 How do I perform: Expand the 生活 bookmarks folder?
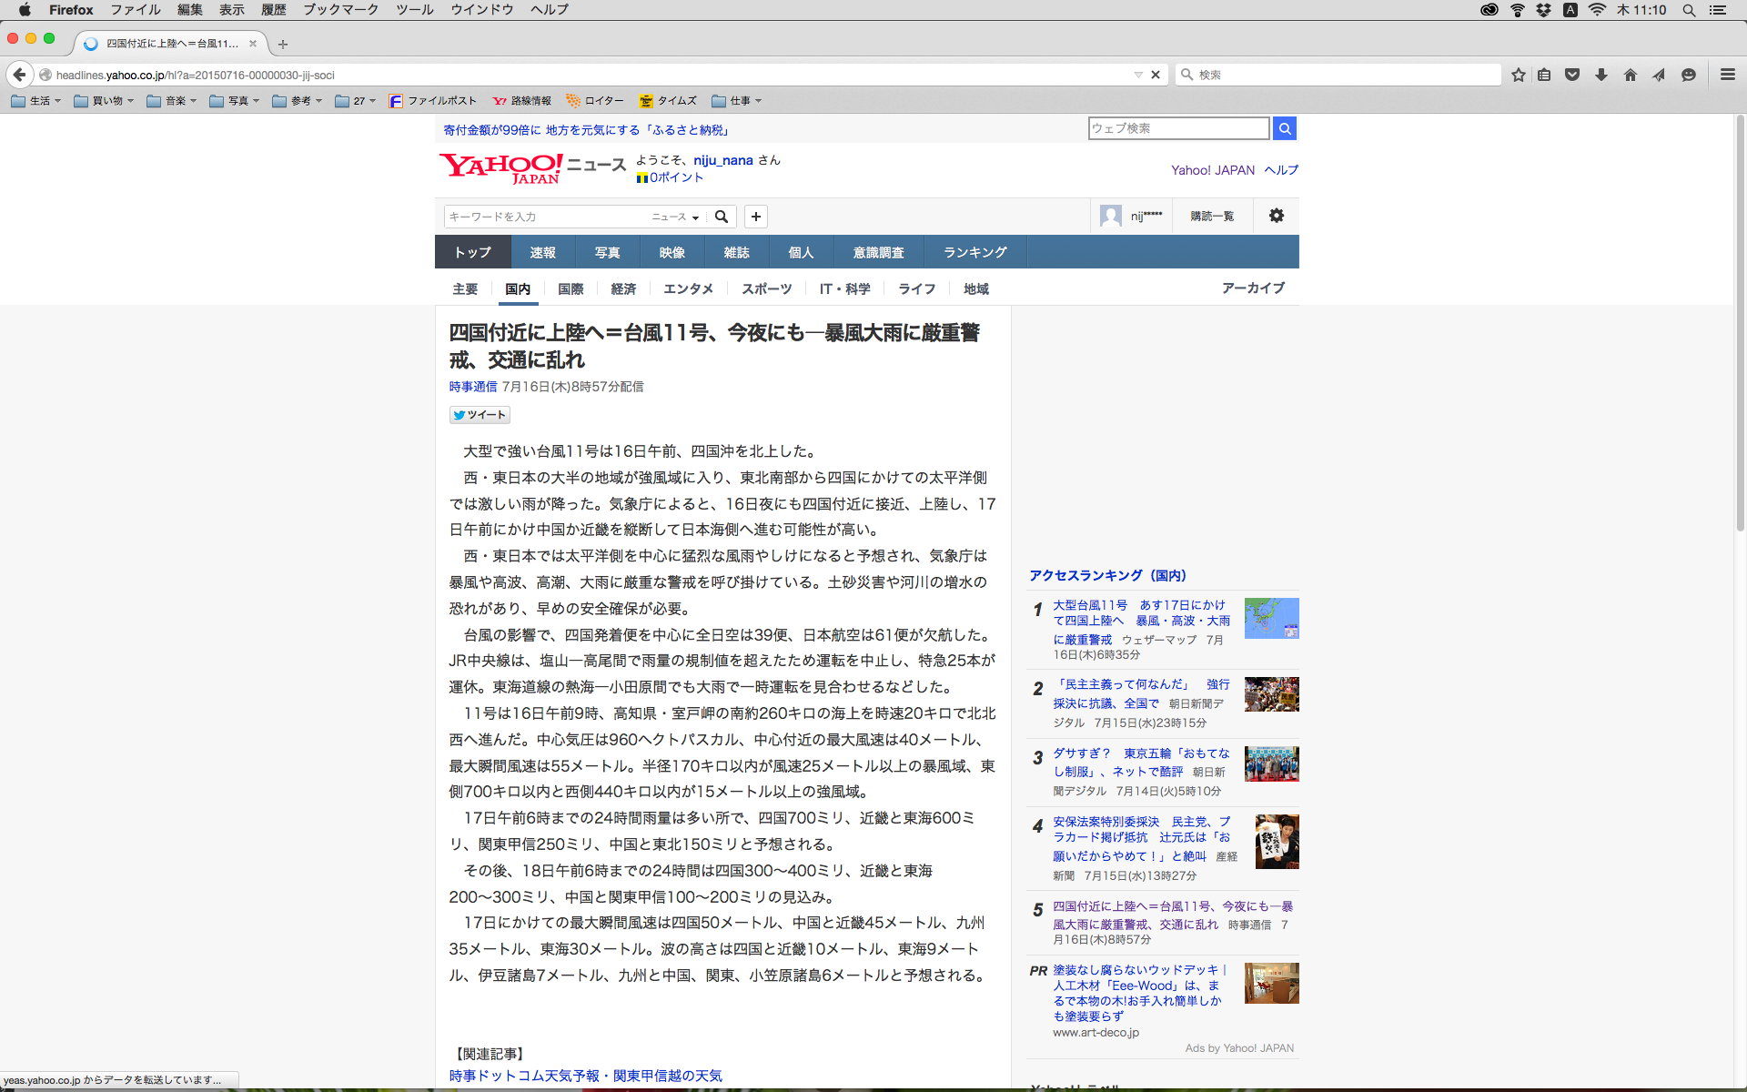coord(36,101)
